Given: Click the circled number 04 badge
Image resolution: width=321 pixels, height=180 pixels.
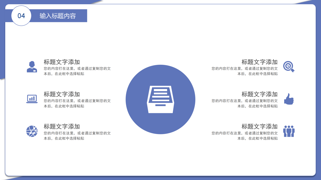Looking at the screenshot, I should 21,15.
